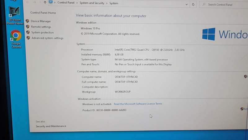Read the Microsoft Software License Terms

click(138, 104)
